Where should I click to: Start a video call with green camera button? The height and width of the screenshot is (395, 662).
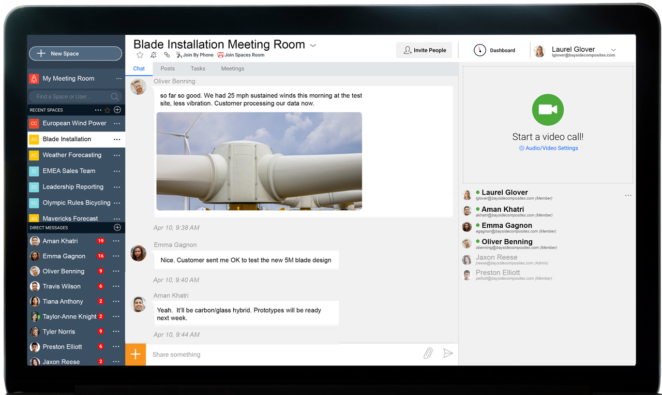coord(548,110)
